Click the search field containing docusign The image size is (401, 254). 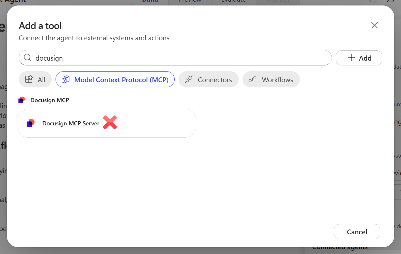pos(175,58)
